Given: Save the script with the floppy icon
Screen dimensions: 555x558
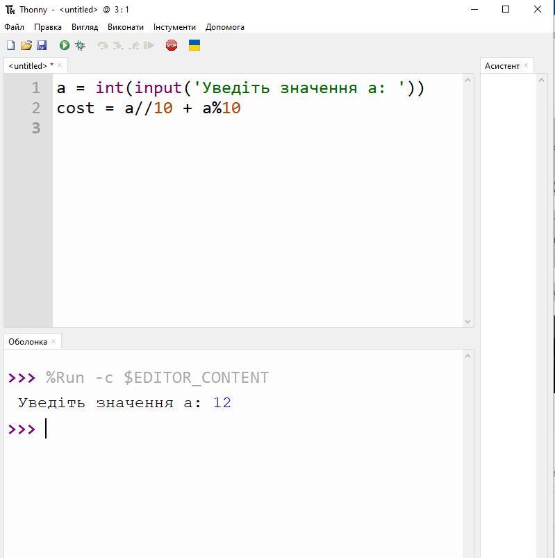Looking at the screenshot, I should (42, 45).
